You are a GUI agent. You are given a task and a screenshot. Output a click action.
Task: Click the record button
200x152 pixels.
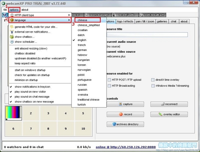(x=126, y=114)
